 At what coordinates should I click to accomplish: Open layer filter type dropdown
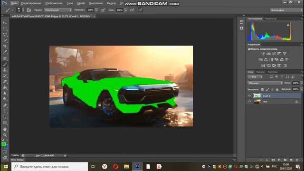point(255,77)
